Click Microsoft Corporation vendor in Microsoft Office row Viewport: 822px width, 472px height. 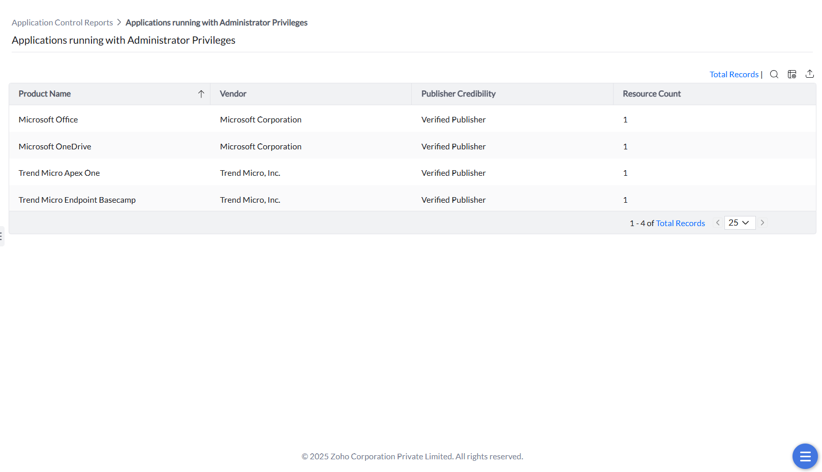(x=261, y=119)
